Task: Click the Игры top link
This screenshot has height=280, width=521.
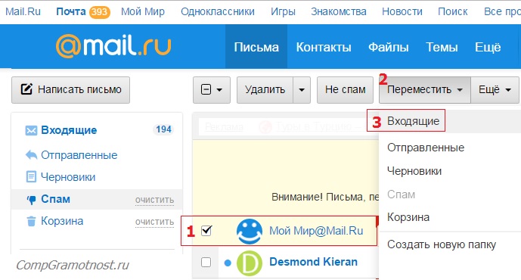Action: coord(283,11)
